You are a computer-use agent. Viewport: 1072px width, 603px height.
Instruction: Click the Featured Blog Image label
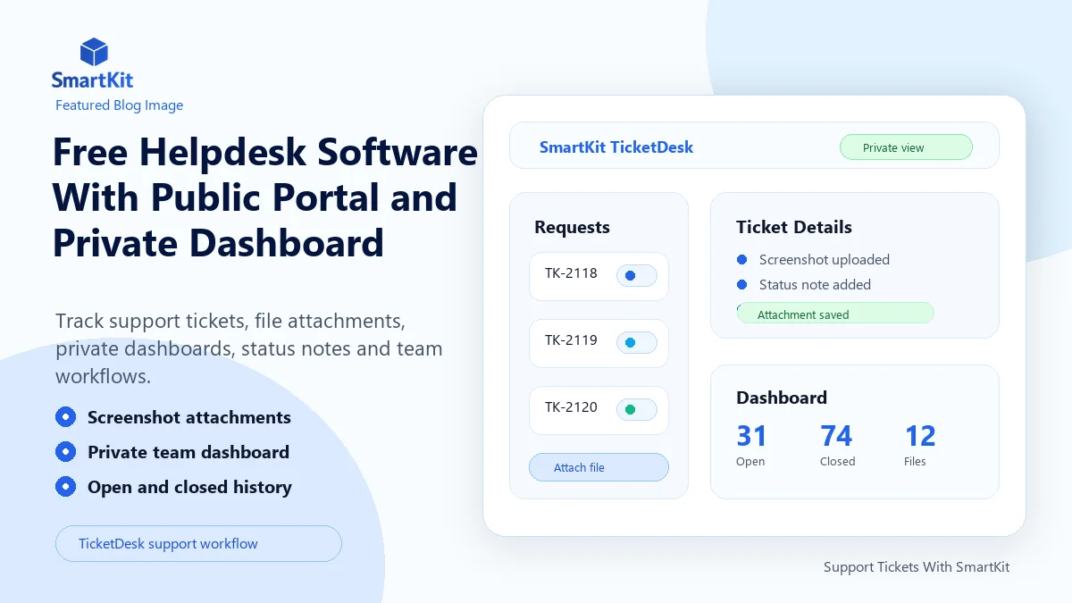(119, 105)
